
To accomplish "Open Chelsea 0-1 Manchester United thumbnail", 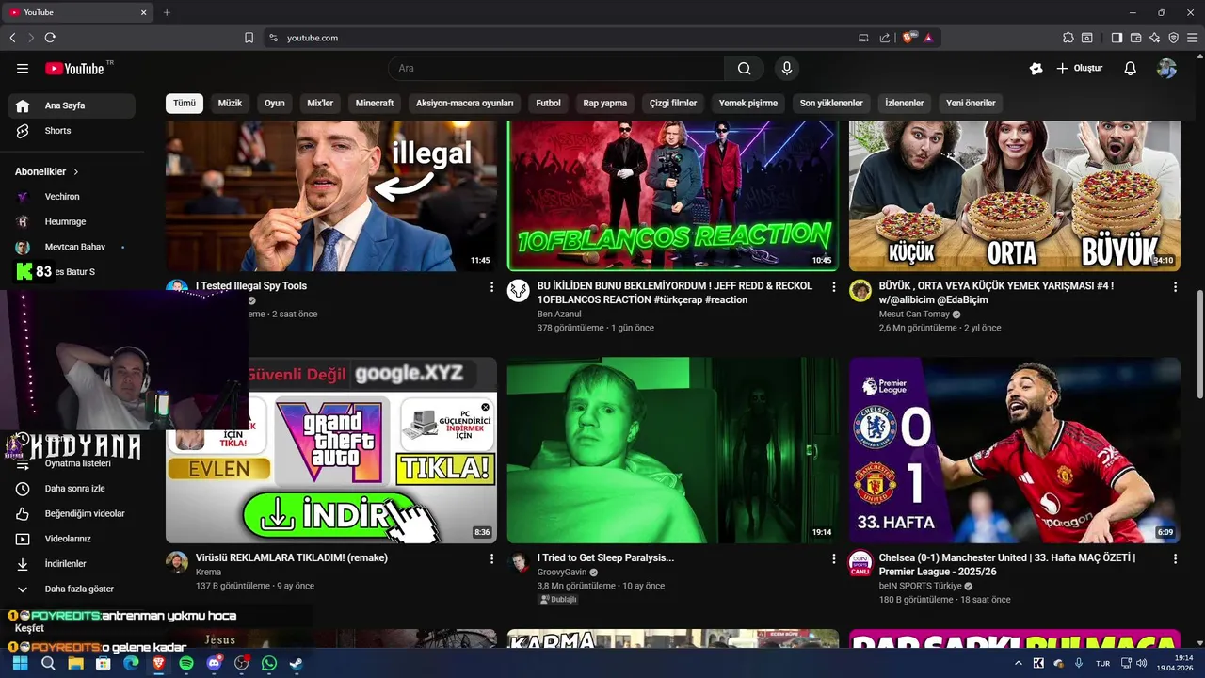I will tap(1015, 450).
